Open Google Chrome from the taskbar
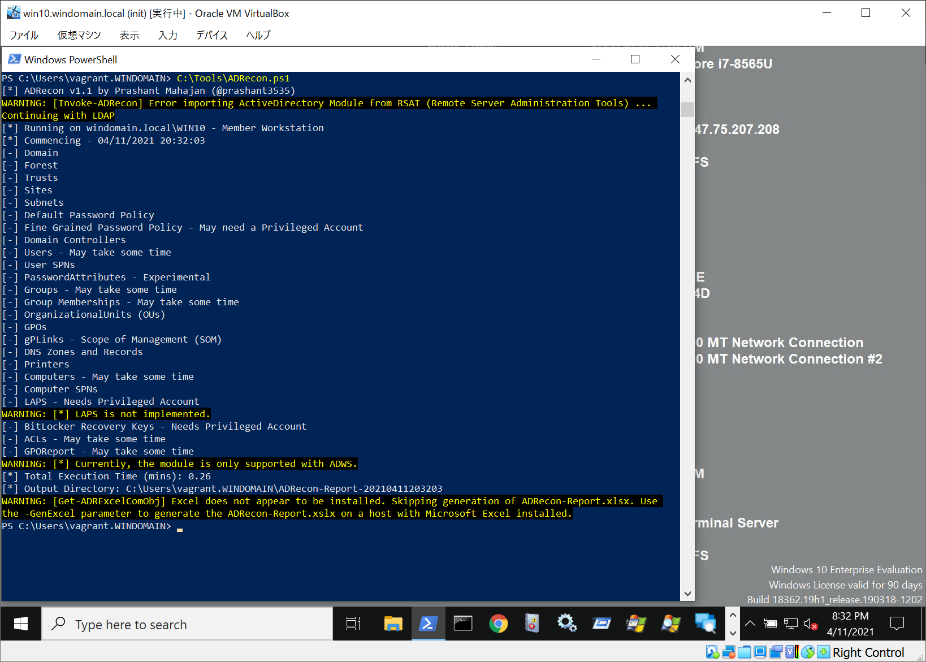Screen dimensions: 926x662 click(x=498, y=624)
